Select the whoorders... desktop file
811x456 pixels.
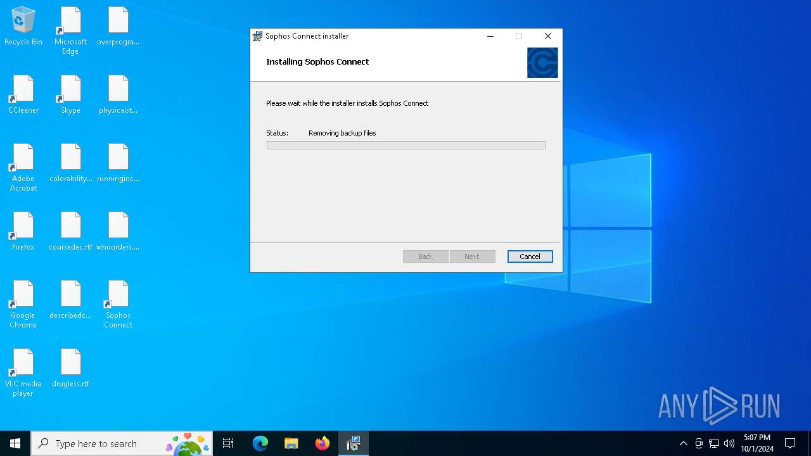coord(118,232)
